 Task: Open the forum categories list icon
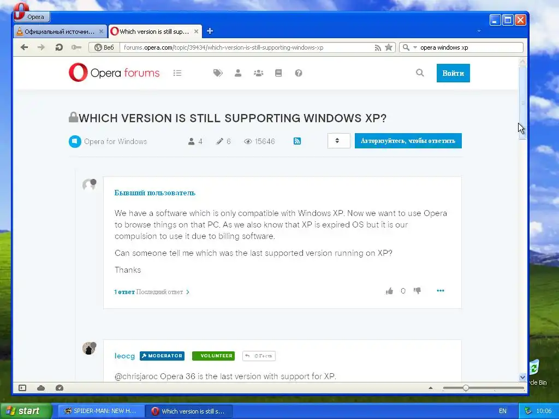coord(177,73)
